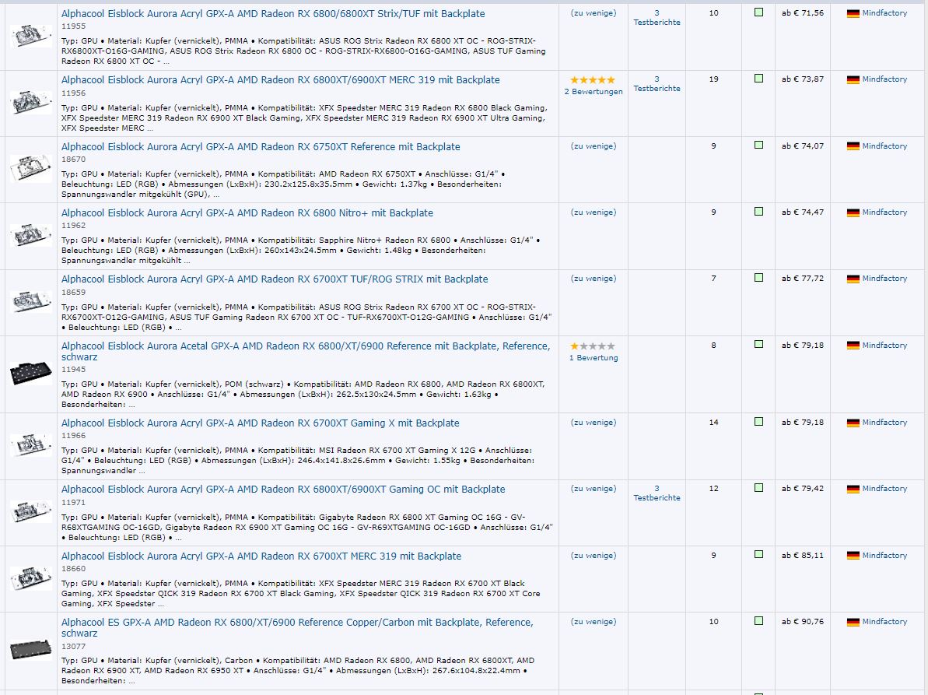The image size is (928, 695).
Task: Click price 'ab € 85,11'
Action: tap(803, 556)
